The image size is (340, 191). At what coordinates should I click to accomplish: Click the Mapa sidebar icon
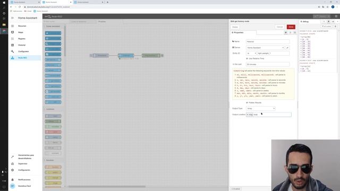[x=12, y=32]
